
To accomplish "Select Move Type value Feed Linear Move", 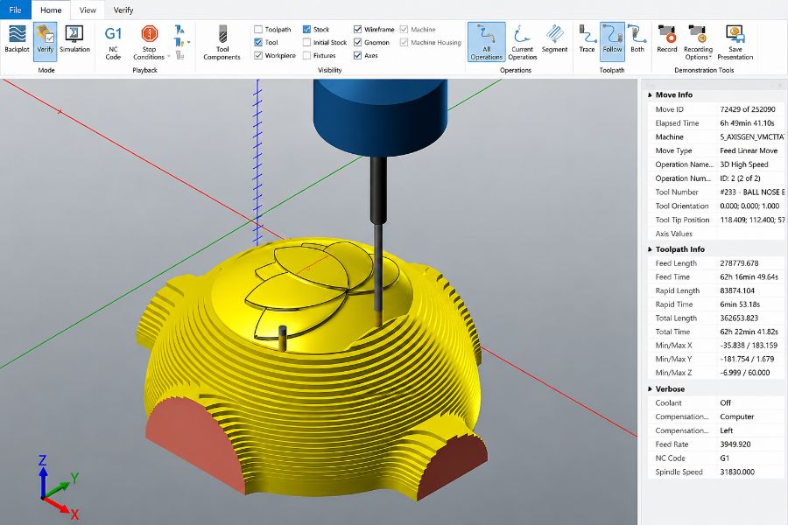I will point(749,150).
